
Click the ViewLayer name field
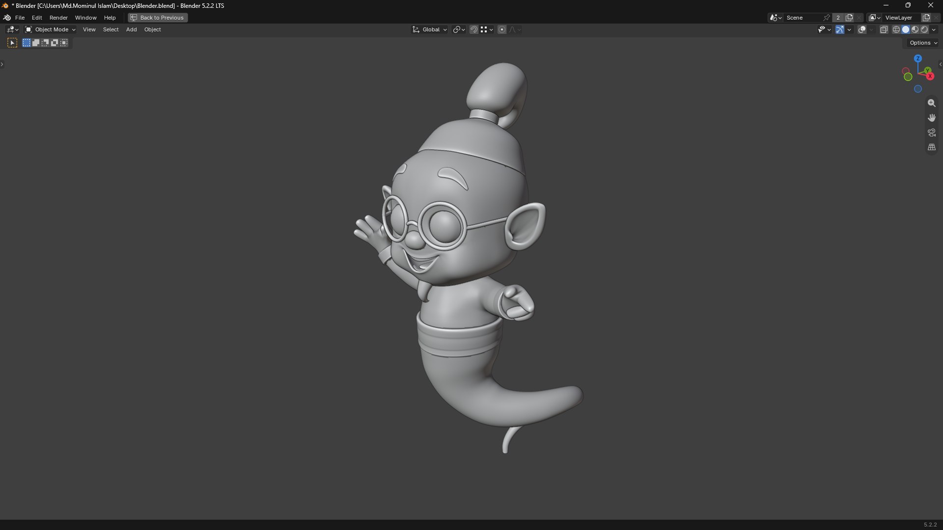pyautogui.click(x=901, y=18)
